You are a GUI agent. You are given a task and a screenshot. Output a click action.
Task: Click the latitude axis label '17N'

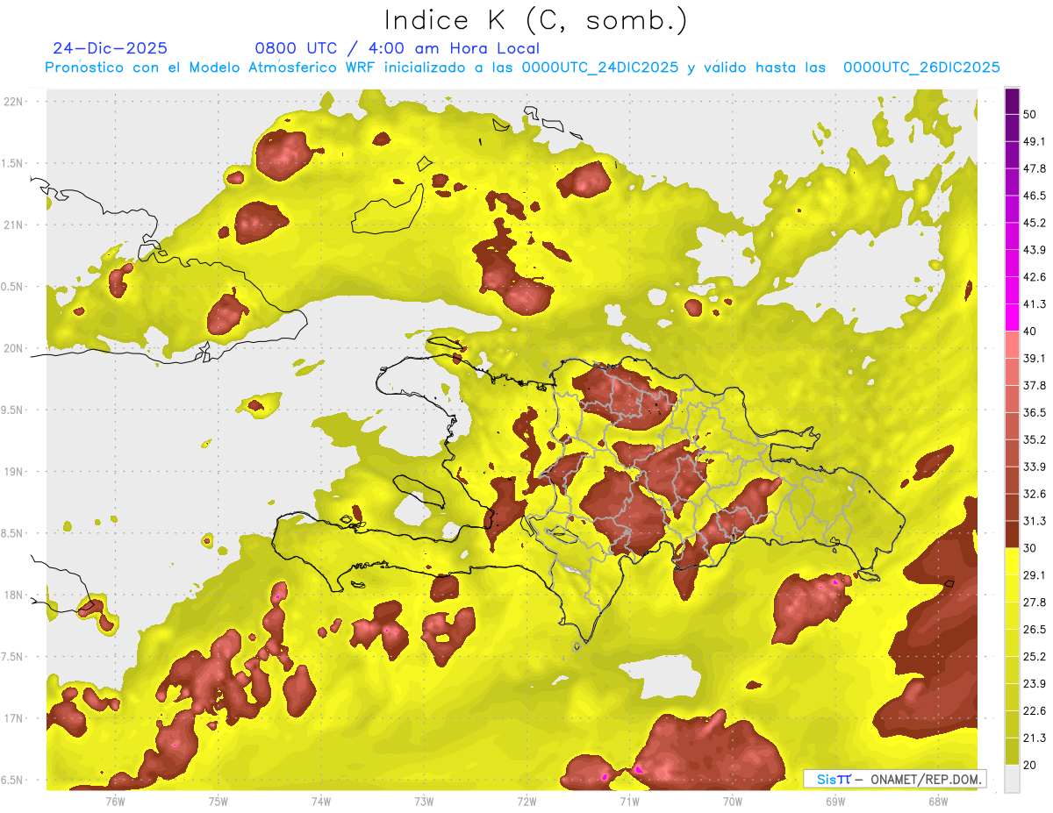14,718
